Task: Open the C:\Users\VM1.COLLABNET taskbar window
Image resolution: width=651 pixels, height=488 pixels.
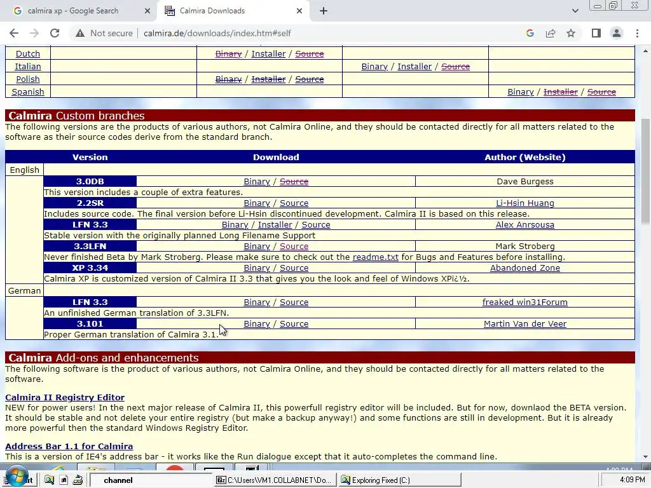Action: click(x=275, y=480)
